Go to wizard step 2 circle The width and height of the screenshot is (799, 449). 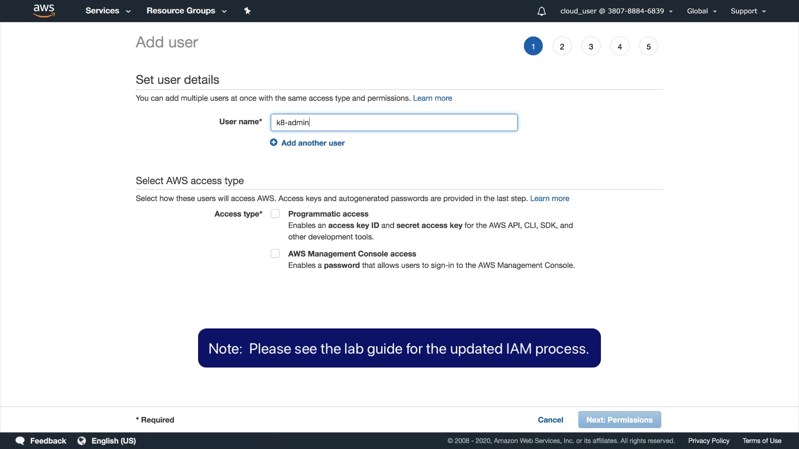[562, 47]
